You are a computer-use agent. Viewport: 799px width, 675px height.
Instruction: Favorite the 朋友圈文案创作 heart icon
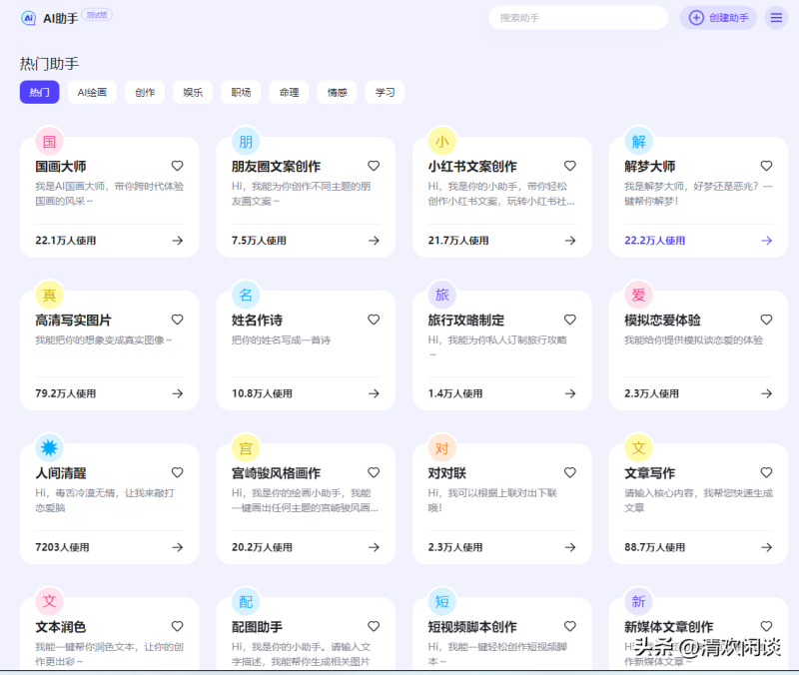[374, 166]
